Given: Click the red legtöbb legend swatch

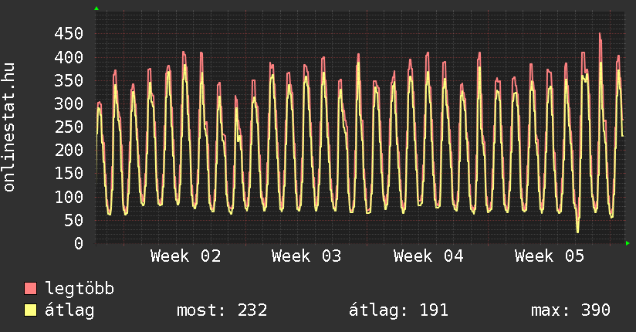Looking at the screenshot, I should [31, 289].
